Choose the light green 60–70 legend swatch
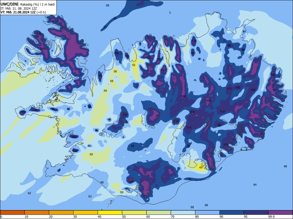This screenshot has width=293, height=219. click(159, 213)
